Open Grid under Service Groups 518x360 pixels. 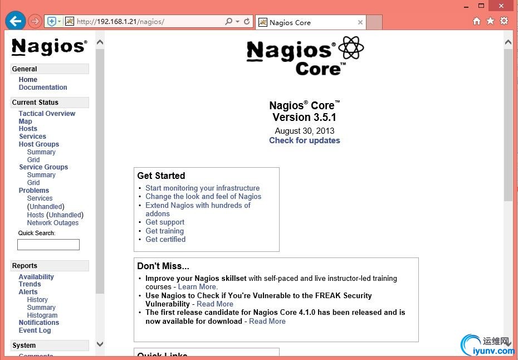point(33,182)
